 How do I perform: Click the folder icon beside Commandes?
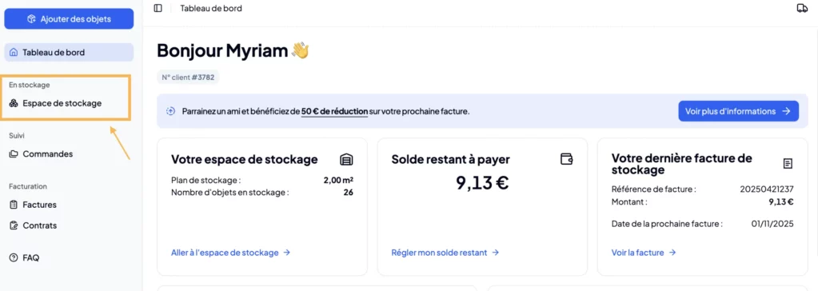click(x=14, y=153)
